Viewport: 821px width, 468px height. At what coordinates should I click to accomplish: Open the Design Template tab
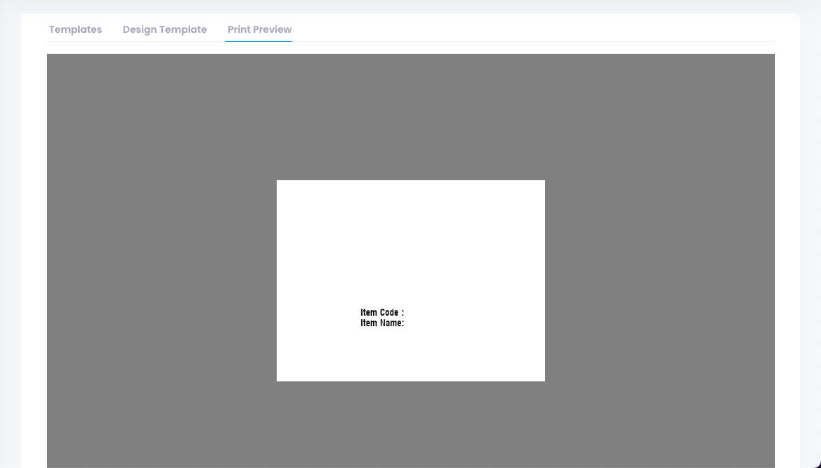point(165,29)
